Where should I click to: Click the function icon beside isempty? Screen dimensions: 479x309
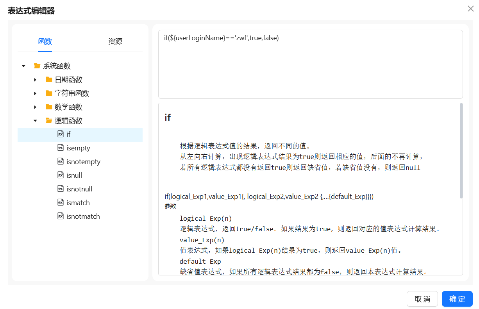click(61, 148)
